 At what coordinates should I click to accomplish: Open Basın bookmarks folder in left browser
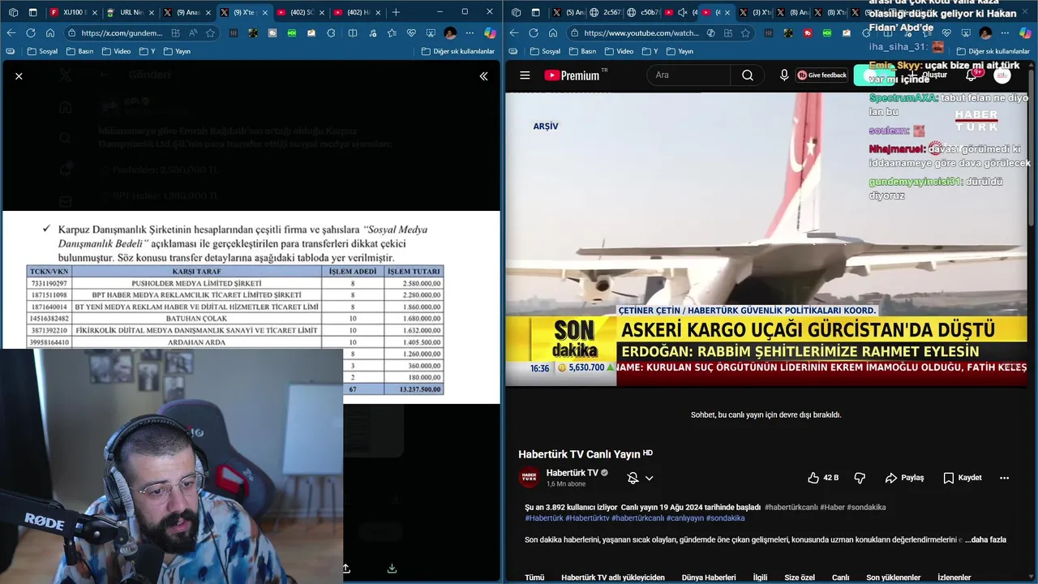(x=80, y=51)
